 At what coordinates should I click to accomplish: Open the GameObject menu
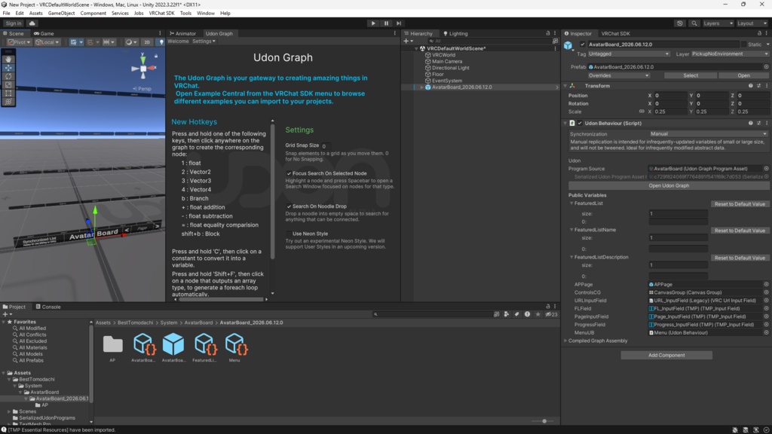[61, 14]
